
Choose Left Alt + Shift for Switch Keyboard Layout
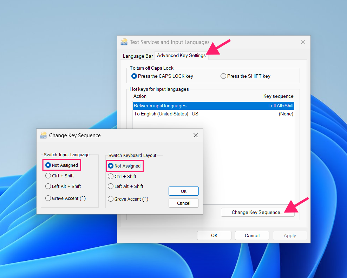point(126,186)
